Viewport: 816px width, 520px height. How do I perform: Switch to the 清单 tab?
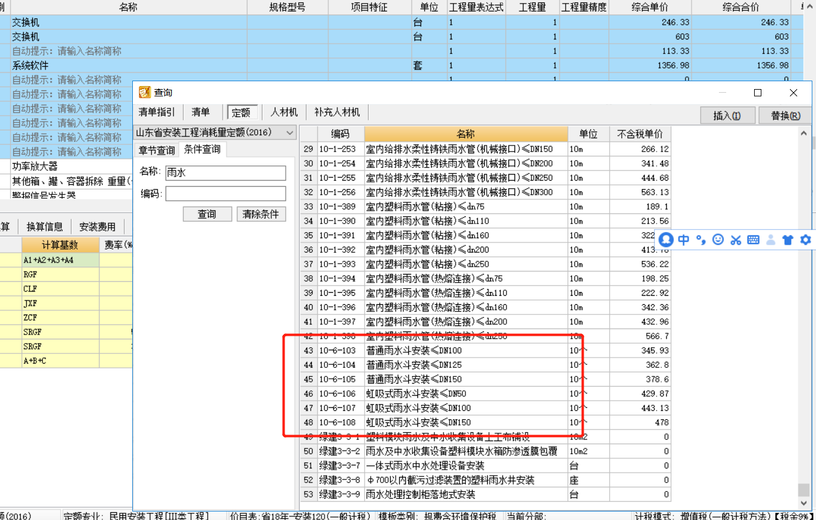point(201,112)
